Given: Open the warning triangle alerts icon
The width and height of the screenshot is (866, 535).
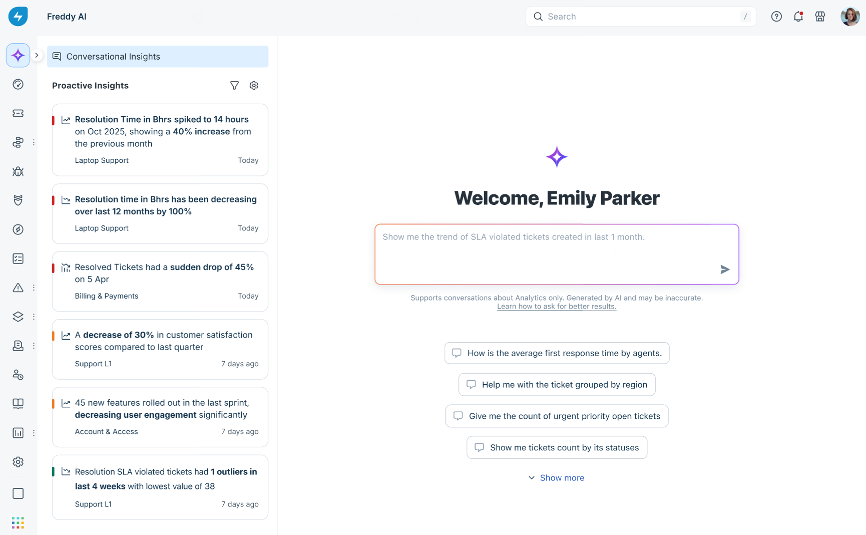Looking at the screenshot, I should coord(18,288).
